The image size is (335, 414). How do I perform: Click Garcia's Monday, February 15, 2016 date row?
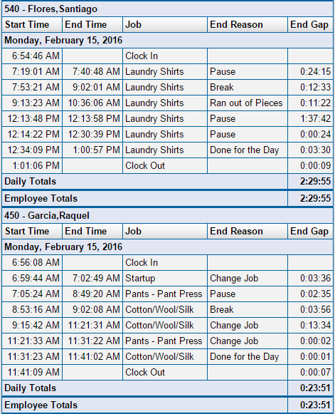[x=167, y=247]
